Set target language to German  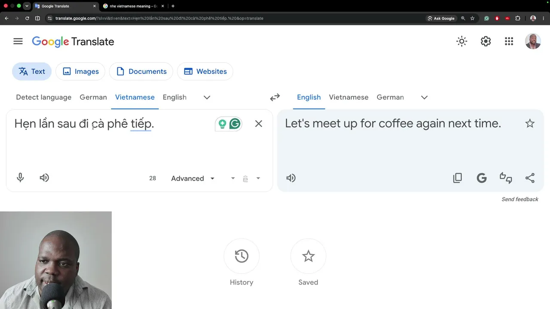point(390,97)
